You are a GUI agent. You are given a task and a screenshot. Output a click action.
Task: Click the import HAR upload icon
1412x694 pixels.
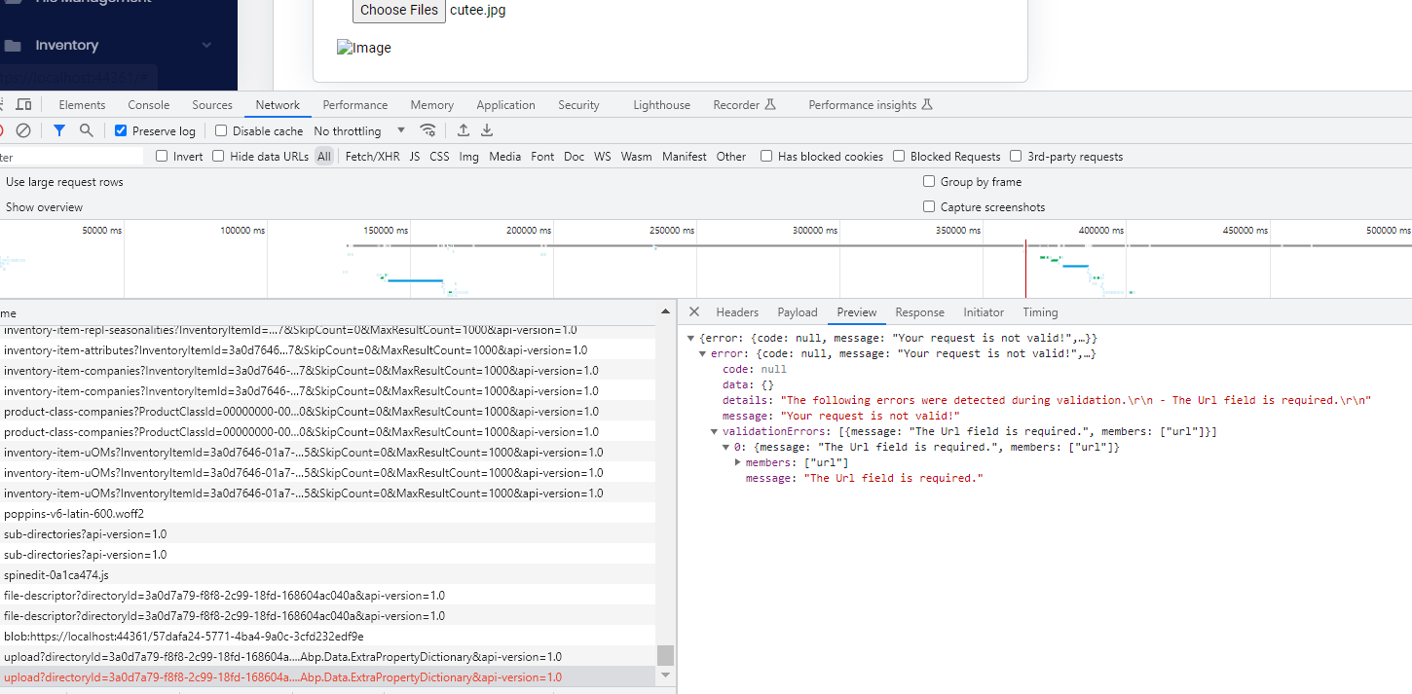[x=464, y=130]
